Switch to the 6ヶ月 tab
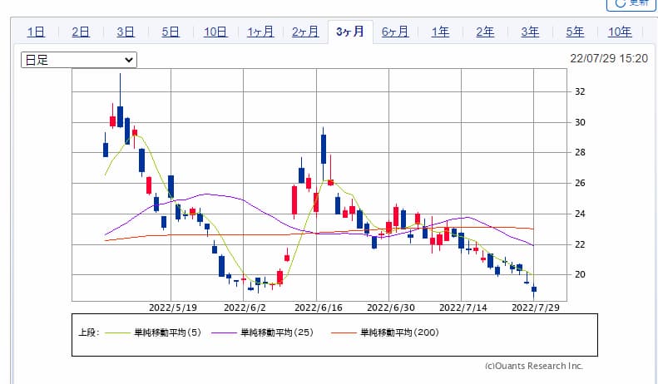This screenshot has height=384, width=658. click(395, 32)
